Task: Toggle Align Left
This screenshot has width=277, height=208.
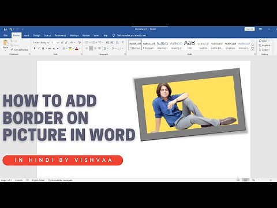Action: tap(87, 49)
